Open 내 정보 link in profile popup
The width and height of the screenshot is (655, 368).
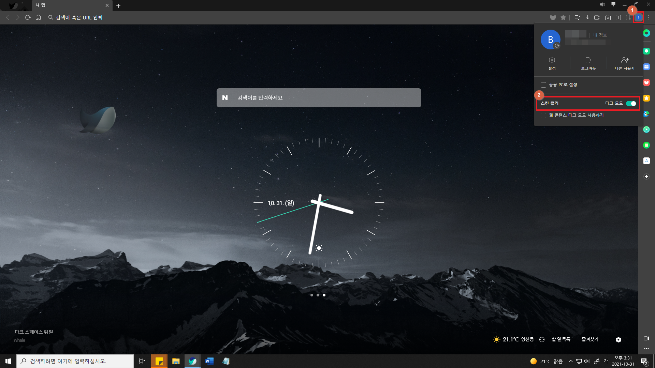(600, 35)
